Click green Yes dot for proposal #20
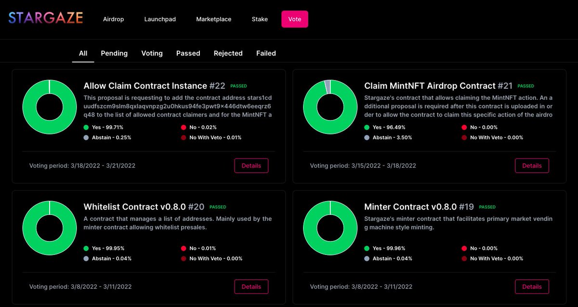This screenshot has width=578, height=307. pos(86,248)
